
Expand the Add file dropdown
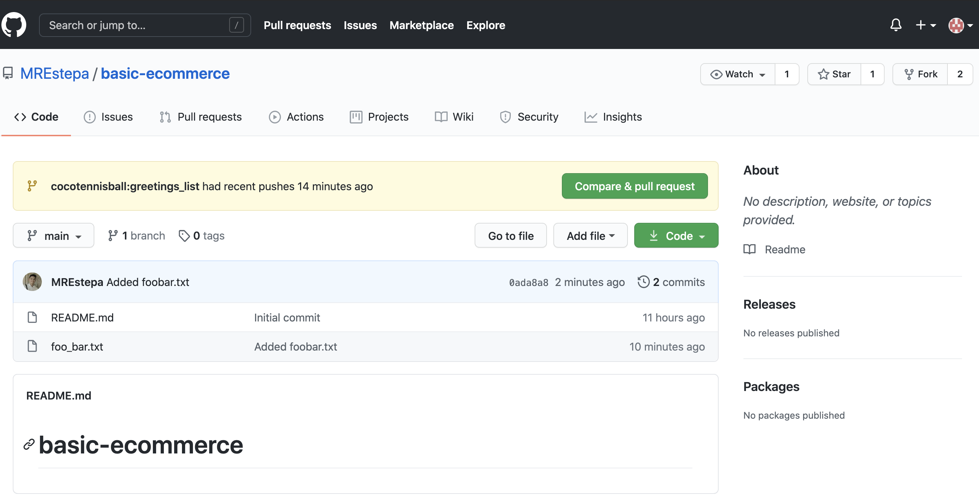(x=590, y=236)
